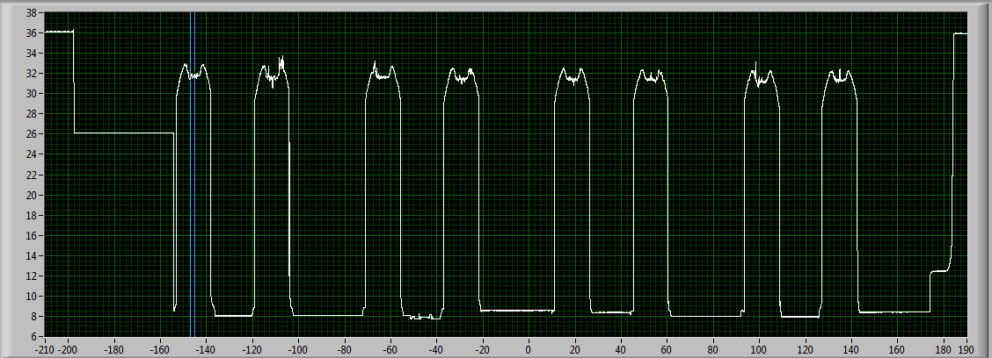The height and width of the screenshot is (358, 992).
Task: Click the X-axis tick label -120
Action: tap(252, 348)
